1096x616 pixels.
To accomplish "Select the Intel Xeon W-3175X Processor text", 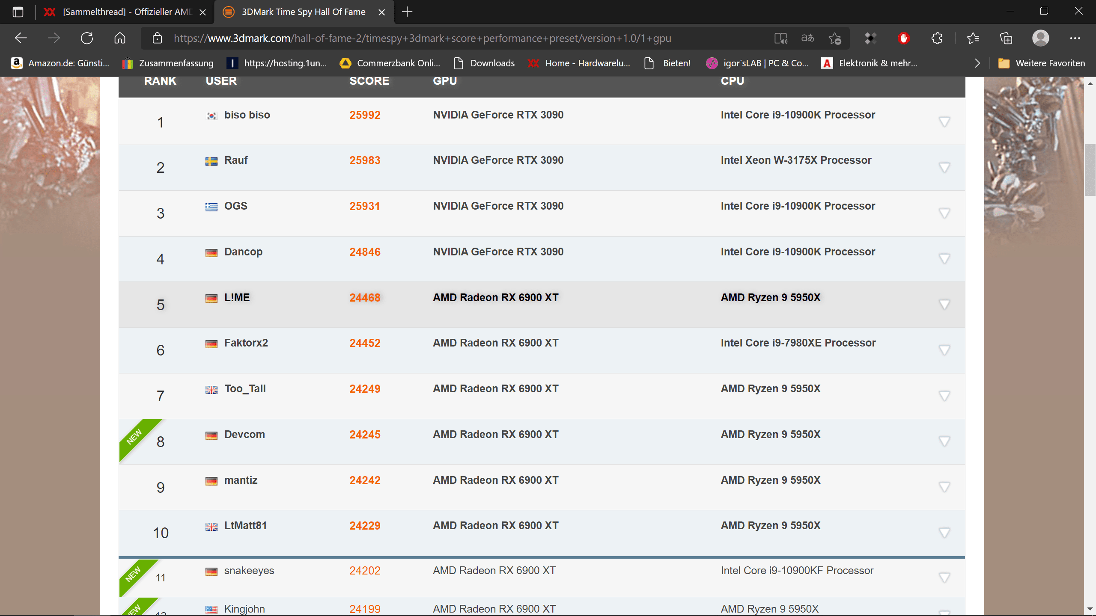I will point(796,160).
